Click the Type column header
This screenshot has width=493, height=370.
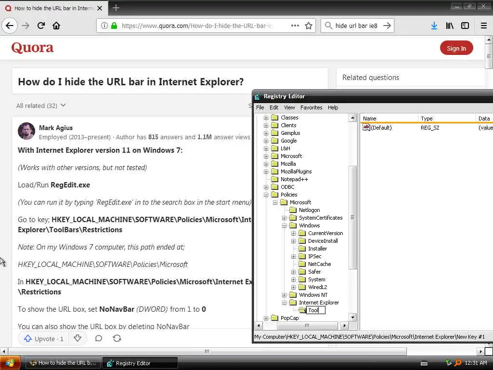click(446, 119)
